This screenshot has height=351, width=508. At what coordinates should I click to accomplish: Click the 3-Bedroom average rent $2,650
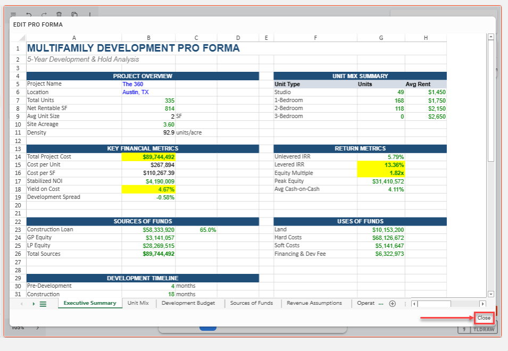point(426,116)
